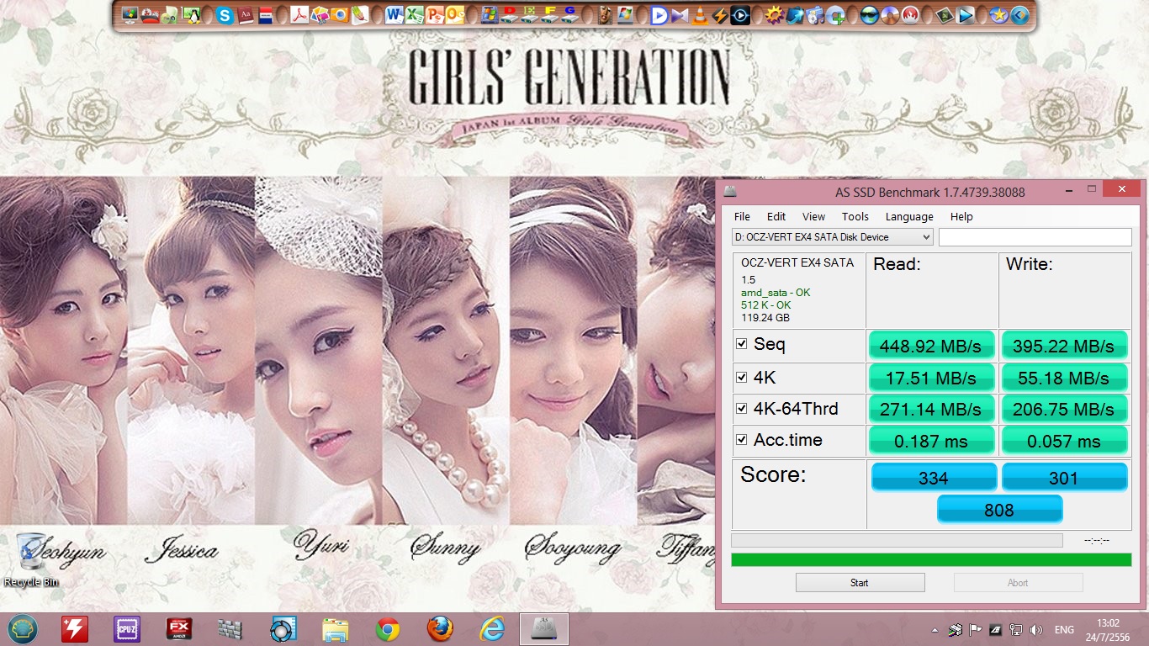The image size is (1149, 646).
Task: Open the Edit menu in AS SSD
Action: point(776,216)
